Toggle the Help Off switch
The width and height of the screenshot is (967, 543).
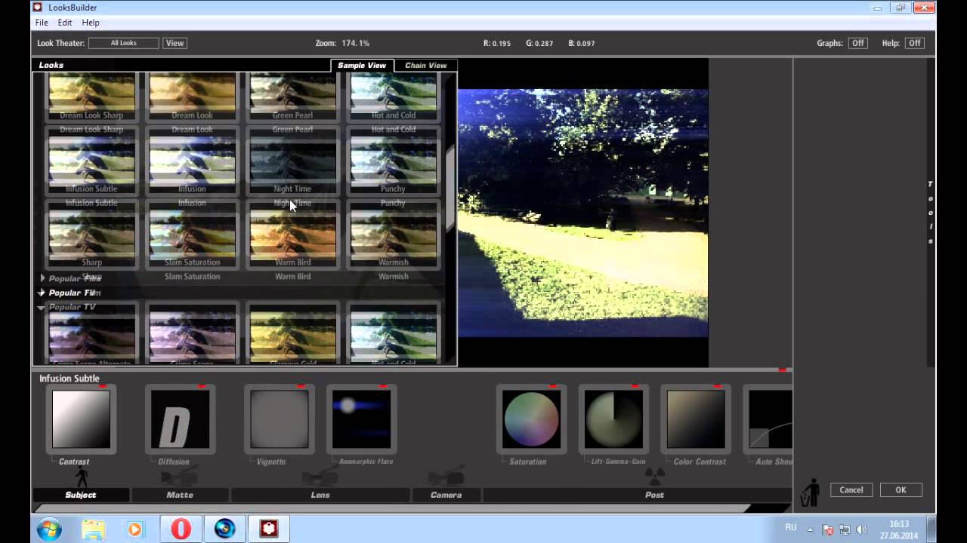tap(914, 43)
